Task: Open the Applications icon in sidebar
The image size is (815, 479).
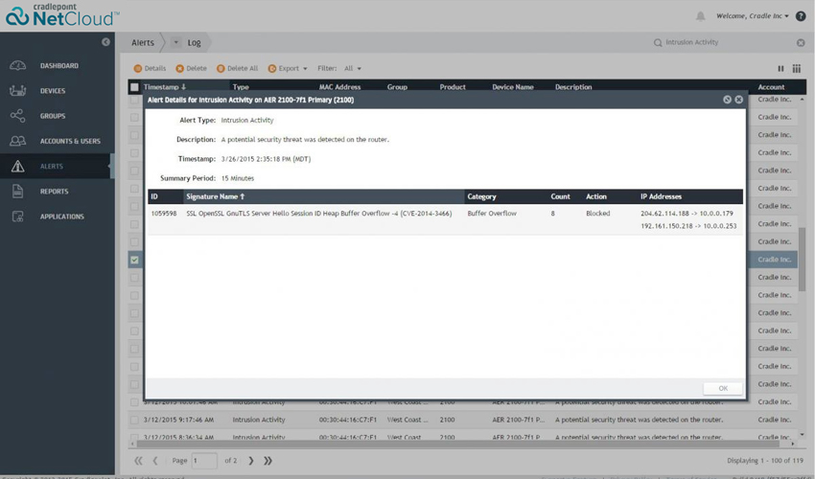Action: click(17, 217)
